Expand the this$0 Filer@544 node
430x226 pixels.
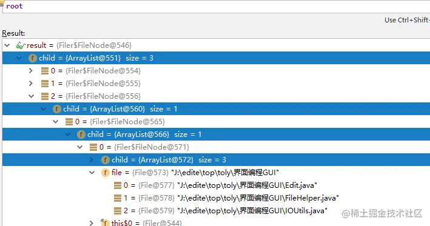(92, 223)
